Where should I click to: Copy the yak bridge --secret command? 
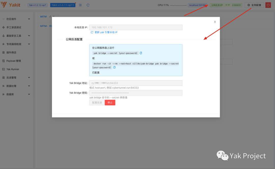141,53
